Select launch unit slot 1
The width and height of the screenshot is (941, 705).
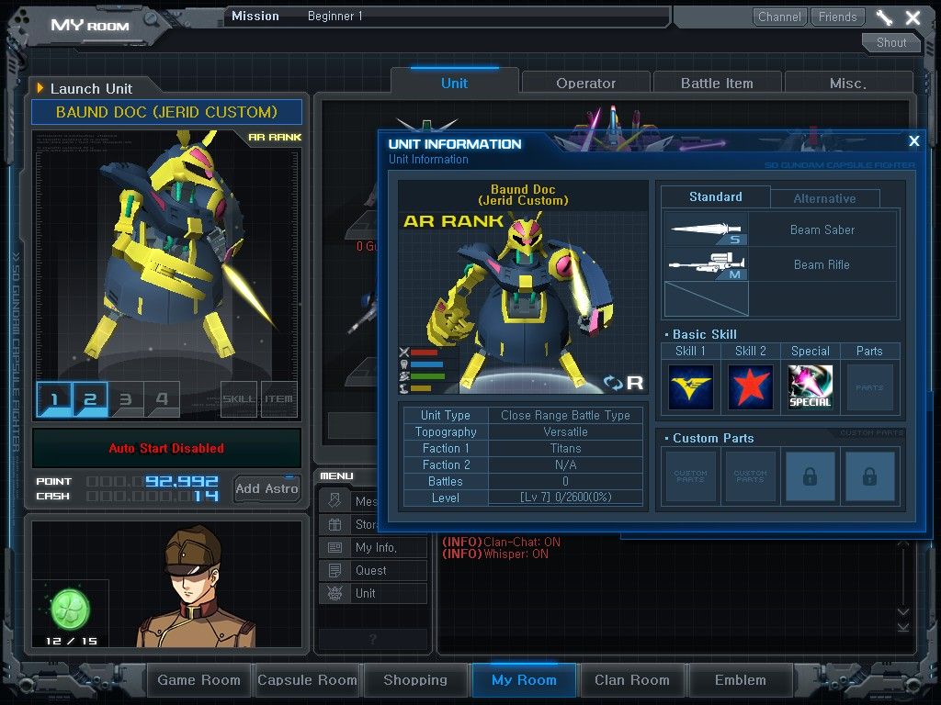54,398
